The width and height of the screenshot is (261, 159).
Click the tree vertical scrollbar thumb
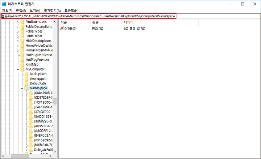coord(55,101)
